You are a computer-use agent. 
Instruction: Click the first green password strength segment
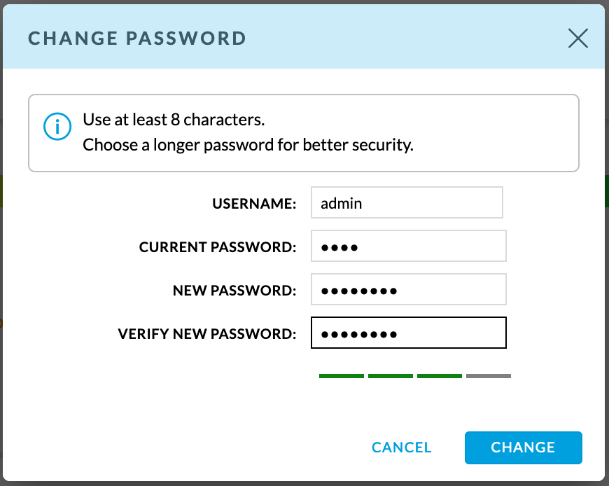point(342,376)
